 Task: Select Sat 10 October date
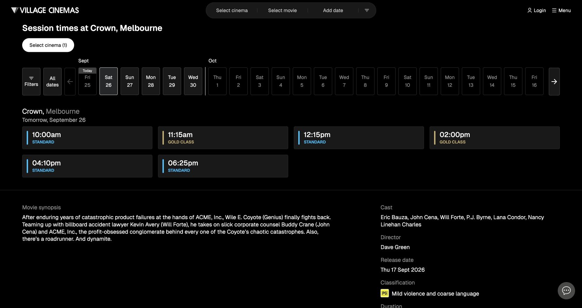pyautogui.click(x=407, y=81)
